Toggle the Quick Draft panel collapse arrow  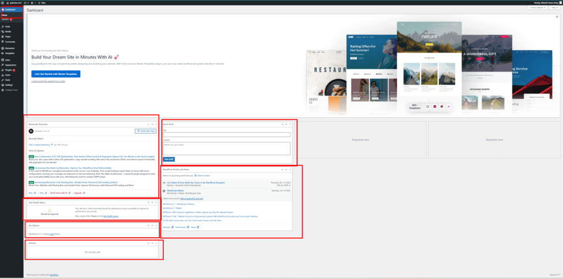(x=290, y=124)
